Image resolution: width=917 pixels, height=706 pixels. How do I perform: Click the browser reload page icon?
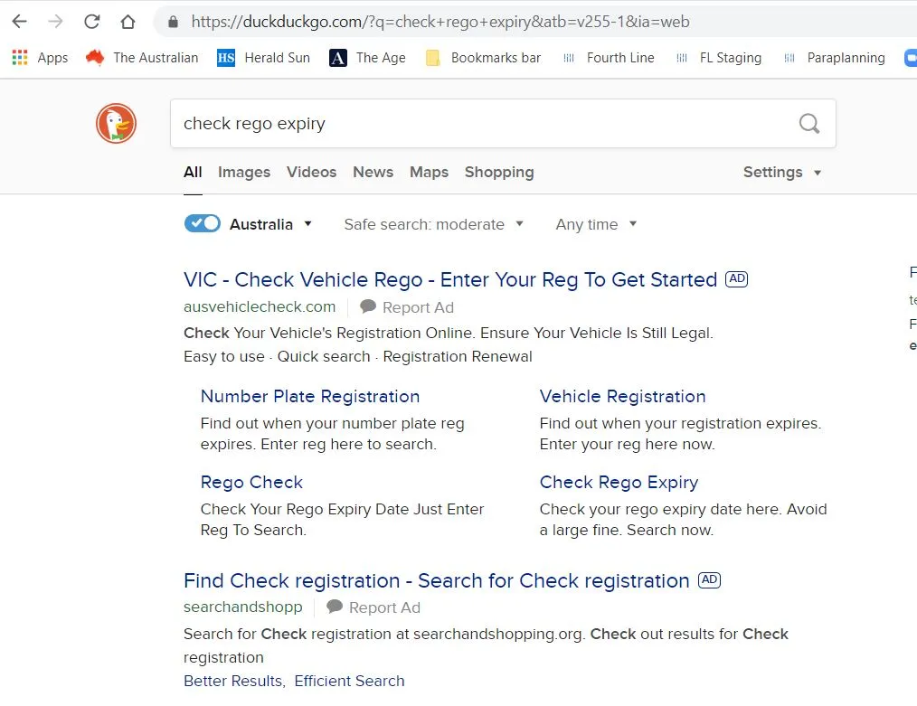coord(91,22)
